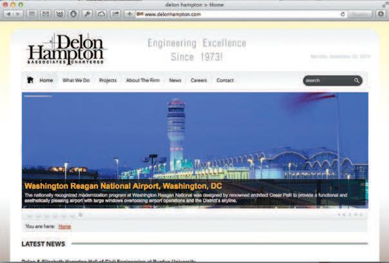Open the About The Firm menu
389x263 pixels.
[x=143, y=80]
